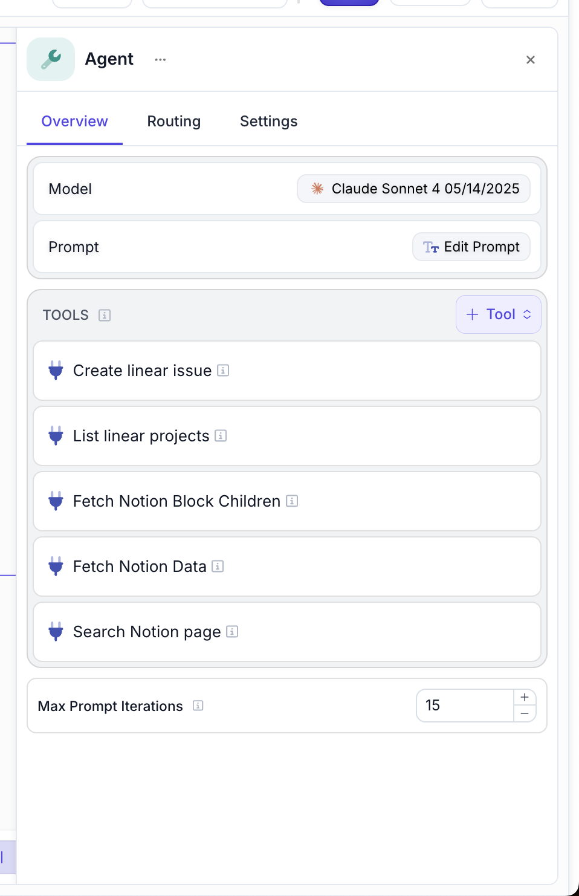The height and width of the screenshot is (896, 579).
Task: Click the Agent wrench icon
Action: point(51,59)
